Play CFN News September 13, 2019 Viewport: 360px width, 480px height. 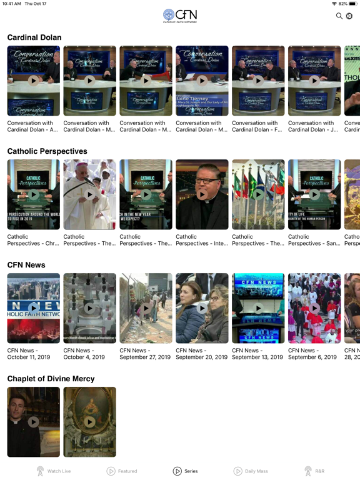click(258, 308)
